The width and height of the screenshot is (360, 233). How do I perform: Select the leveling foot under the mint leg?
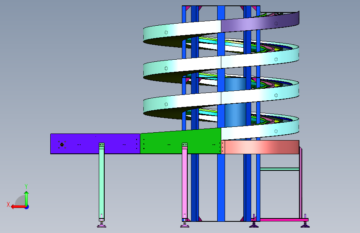coord(101,225)
